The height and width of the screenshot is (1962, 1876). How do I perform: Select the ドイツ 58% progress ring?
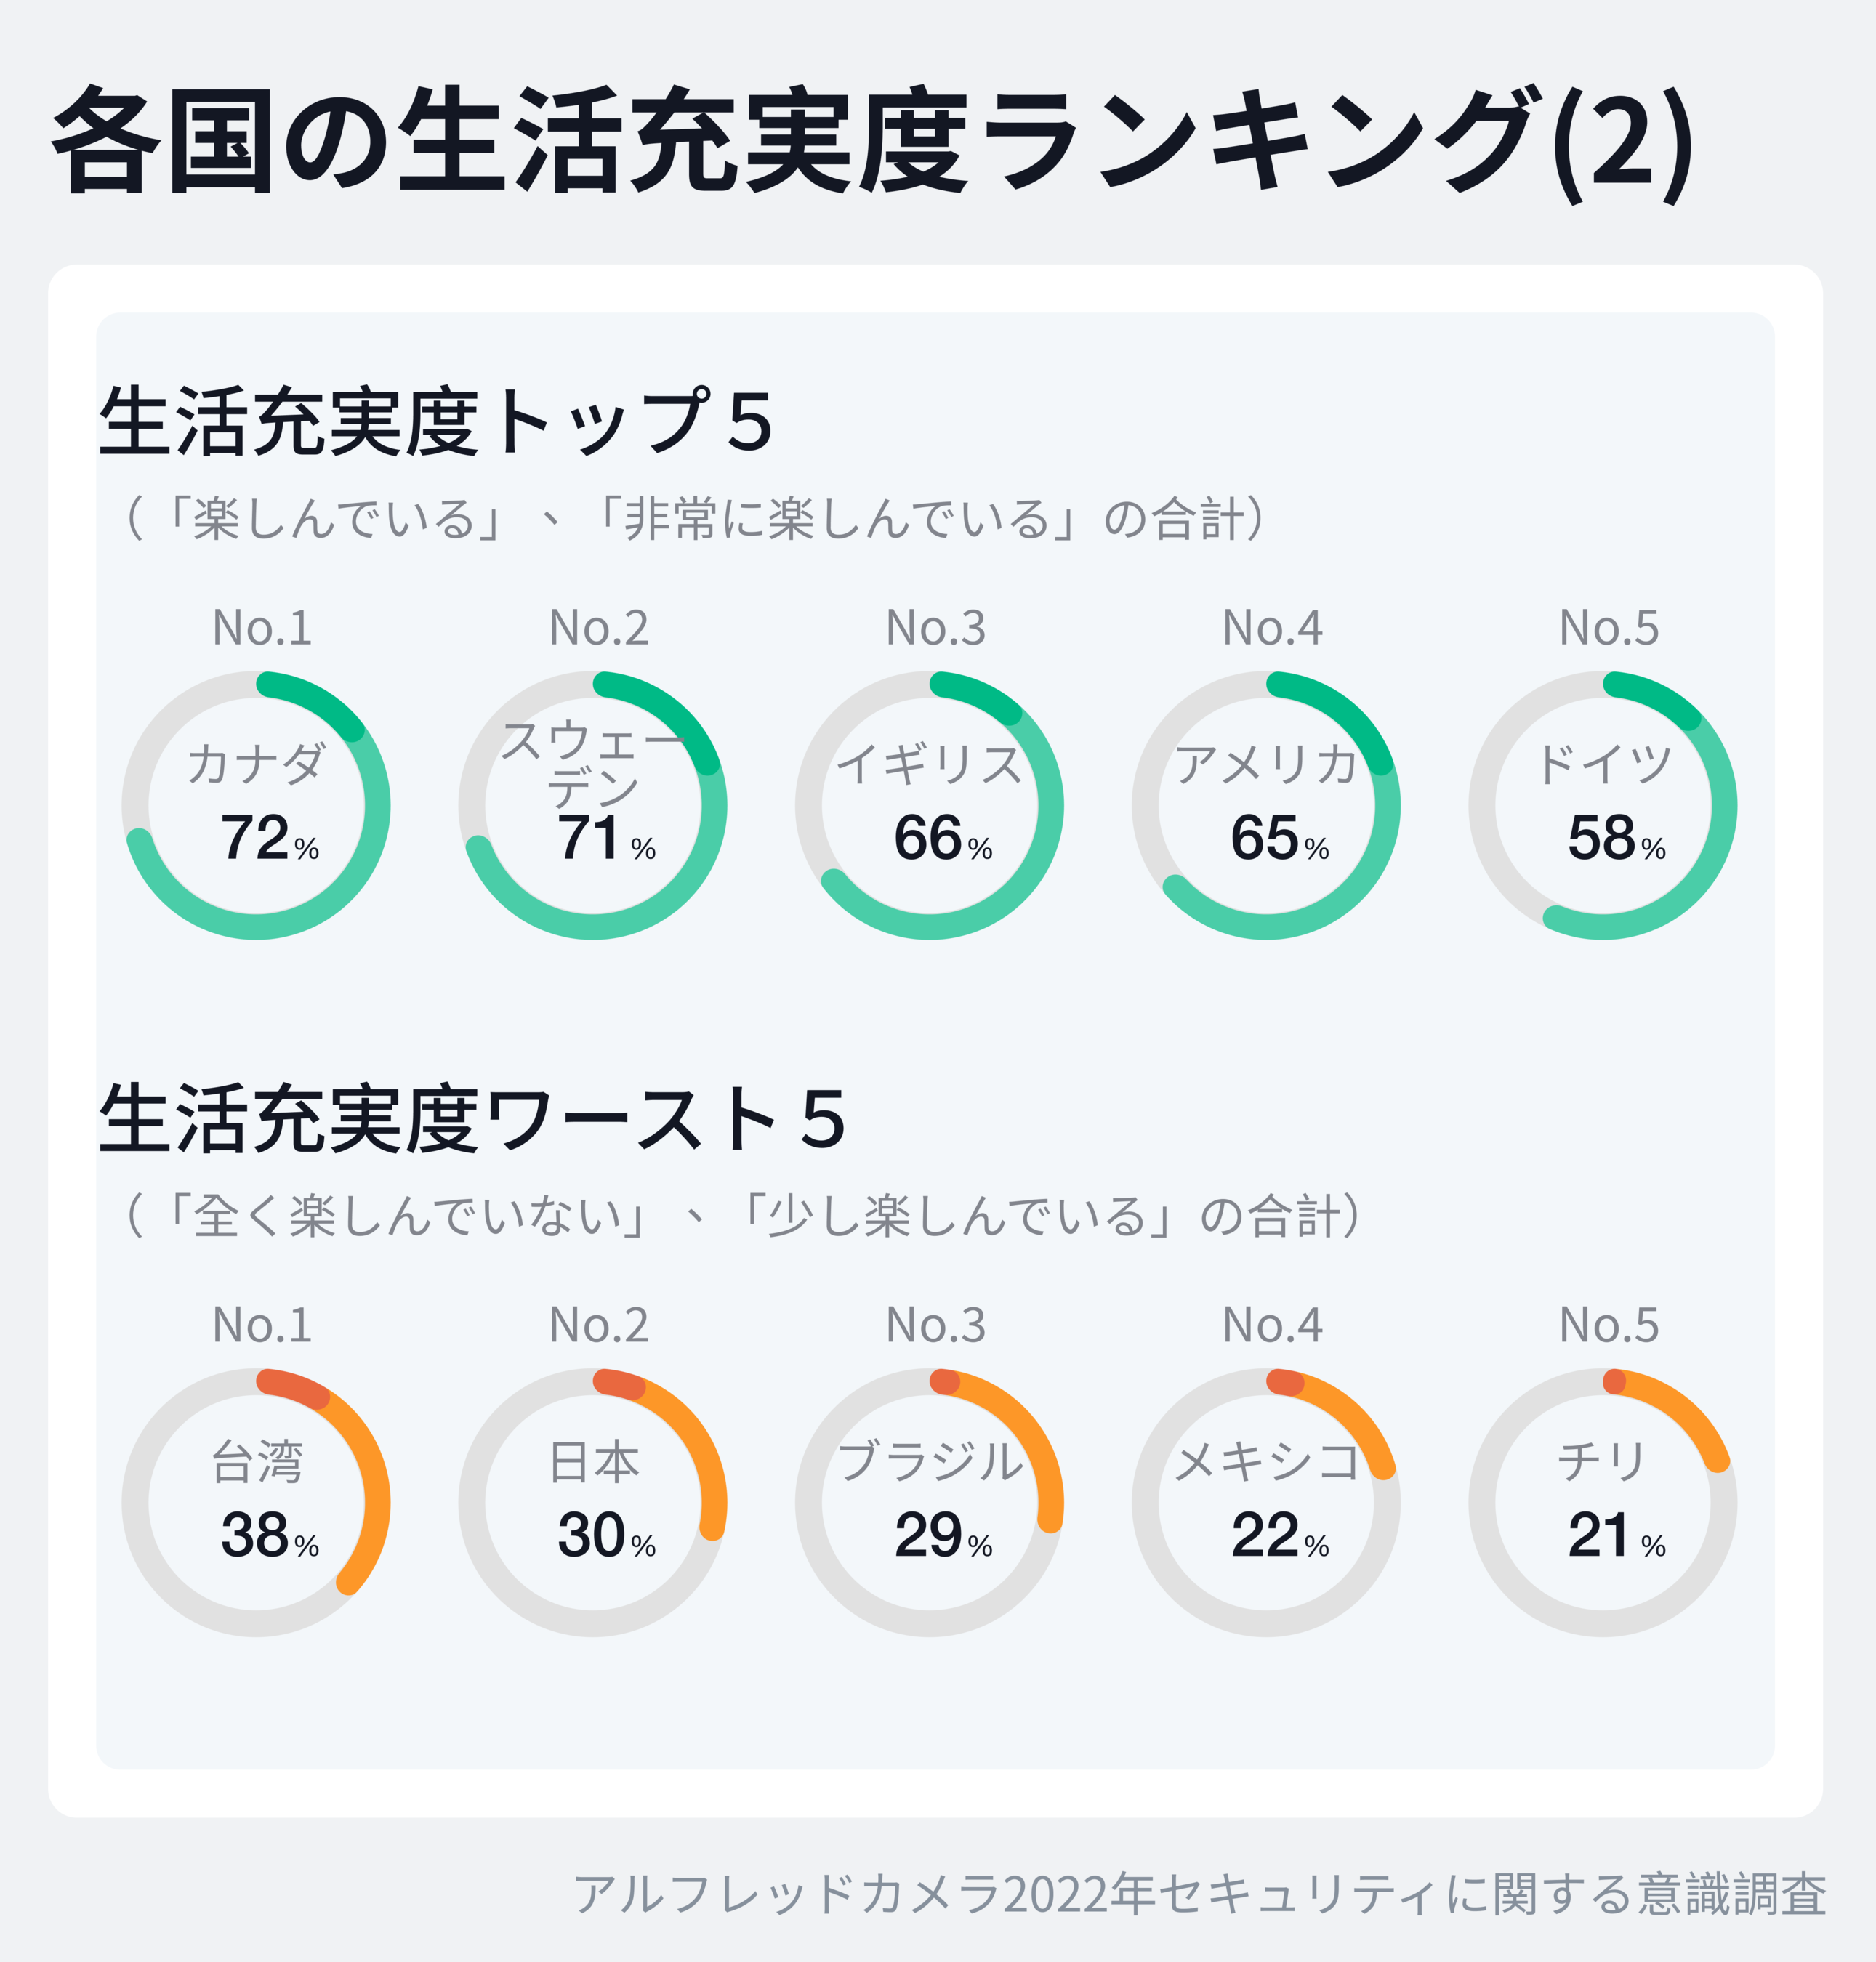tap(1603, 806)
